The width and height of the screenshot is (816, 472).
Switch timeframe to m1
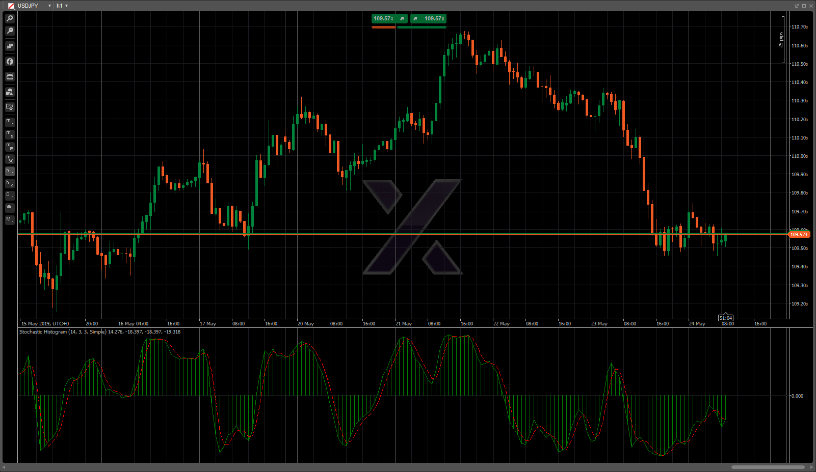[x=10, y=122]
